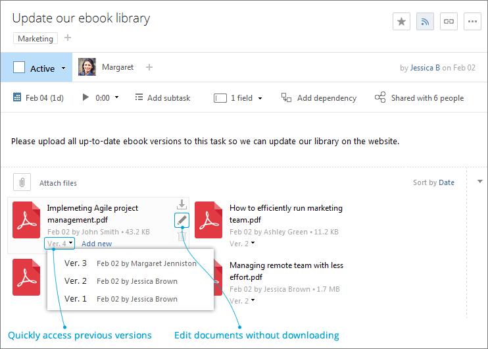Open the more options ellipsis menu
This screenshot has height=349, width=488.
pyautogui.click(x=472, y=22)
